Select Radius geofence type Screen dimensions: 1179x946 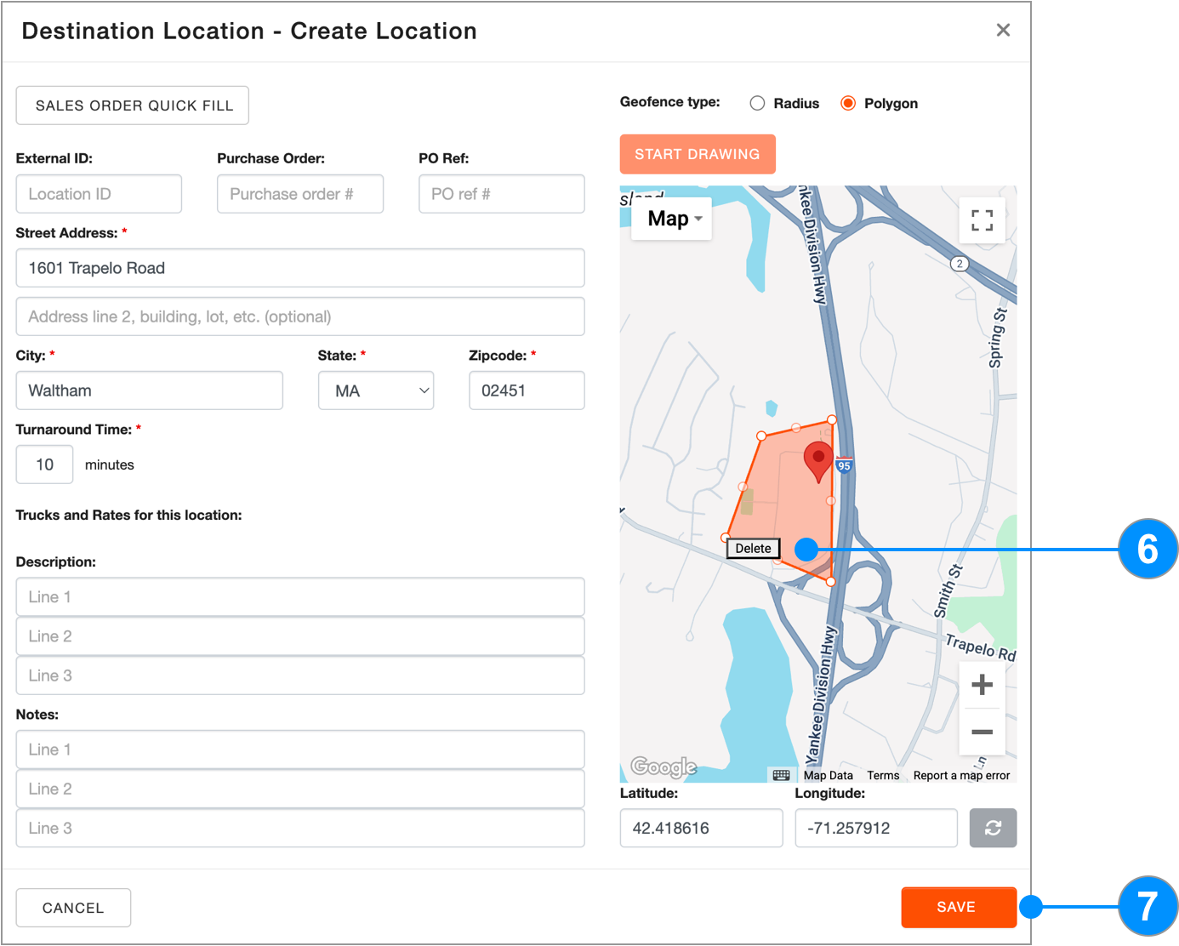pyautogui.click(x=757, y=103)
